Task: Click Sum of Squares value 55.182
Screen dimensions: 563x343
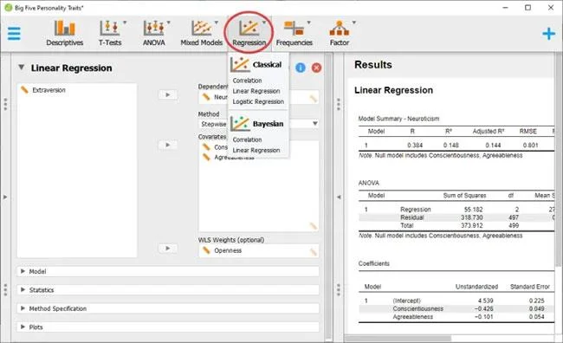Action: [473, 210]
